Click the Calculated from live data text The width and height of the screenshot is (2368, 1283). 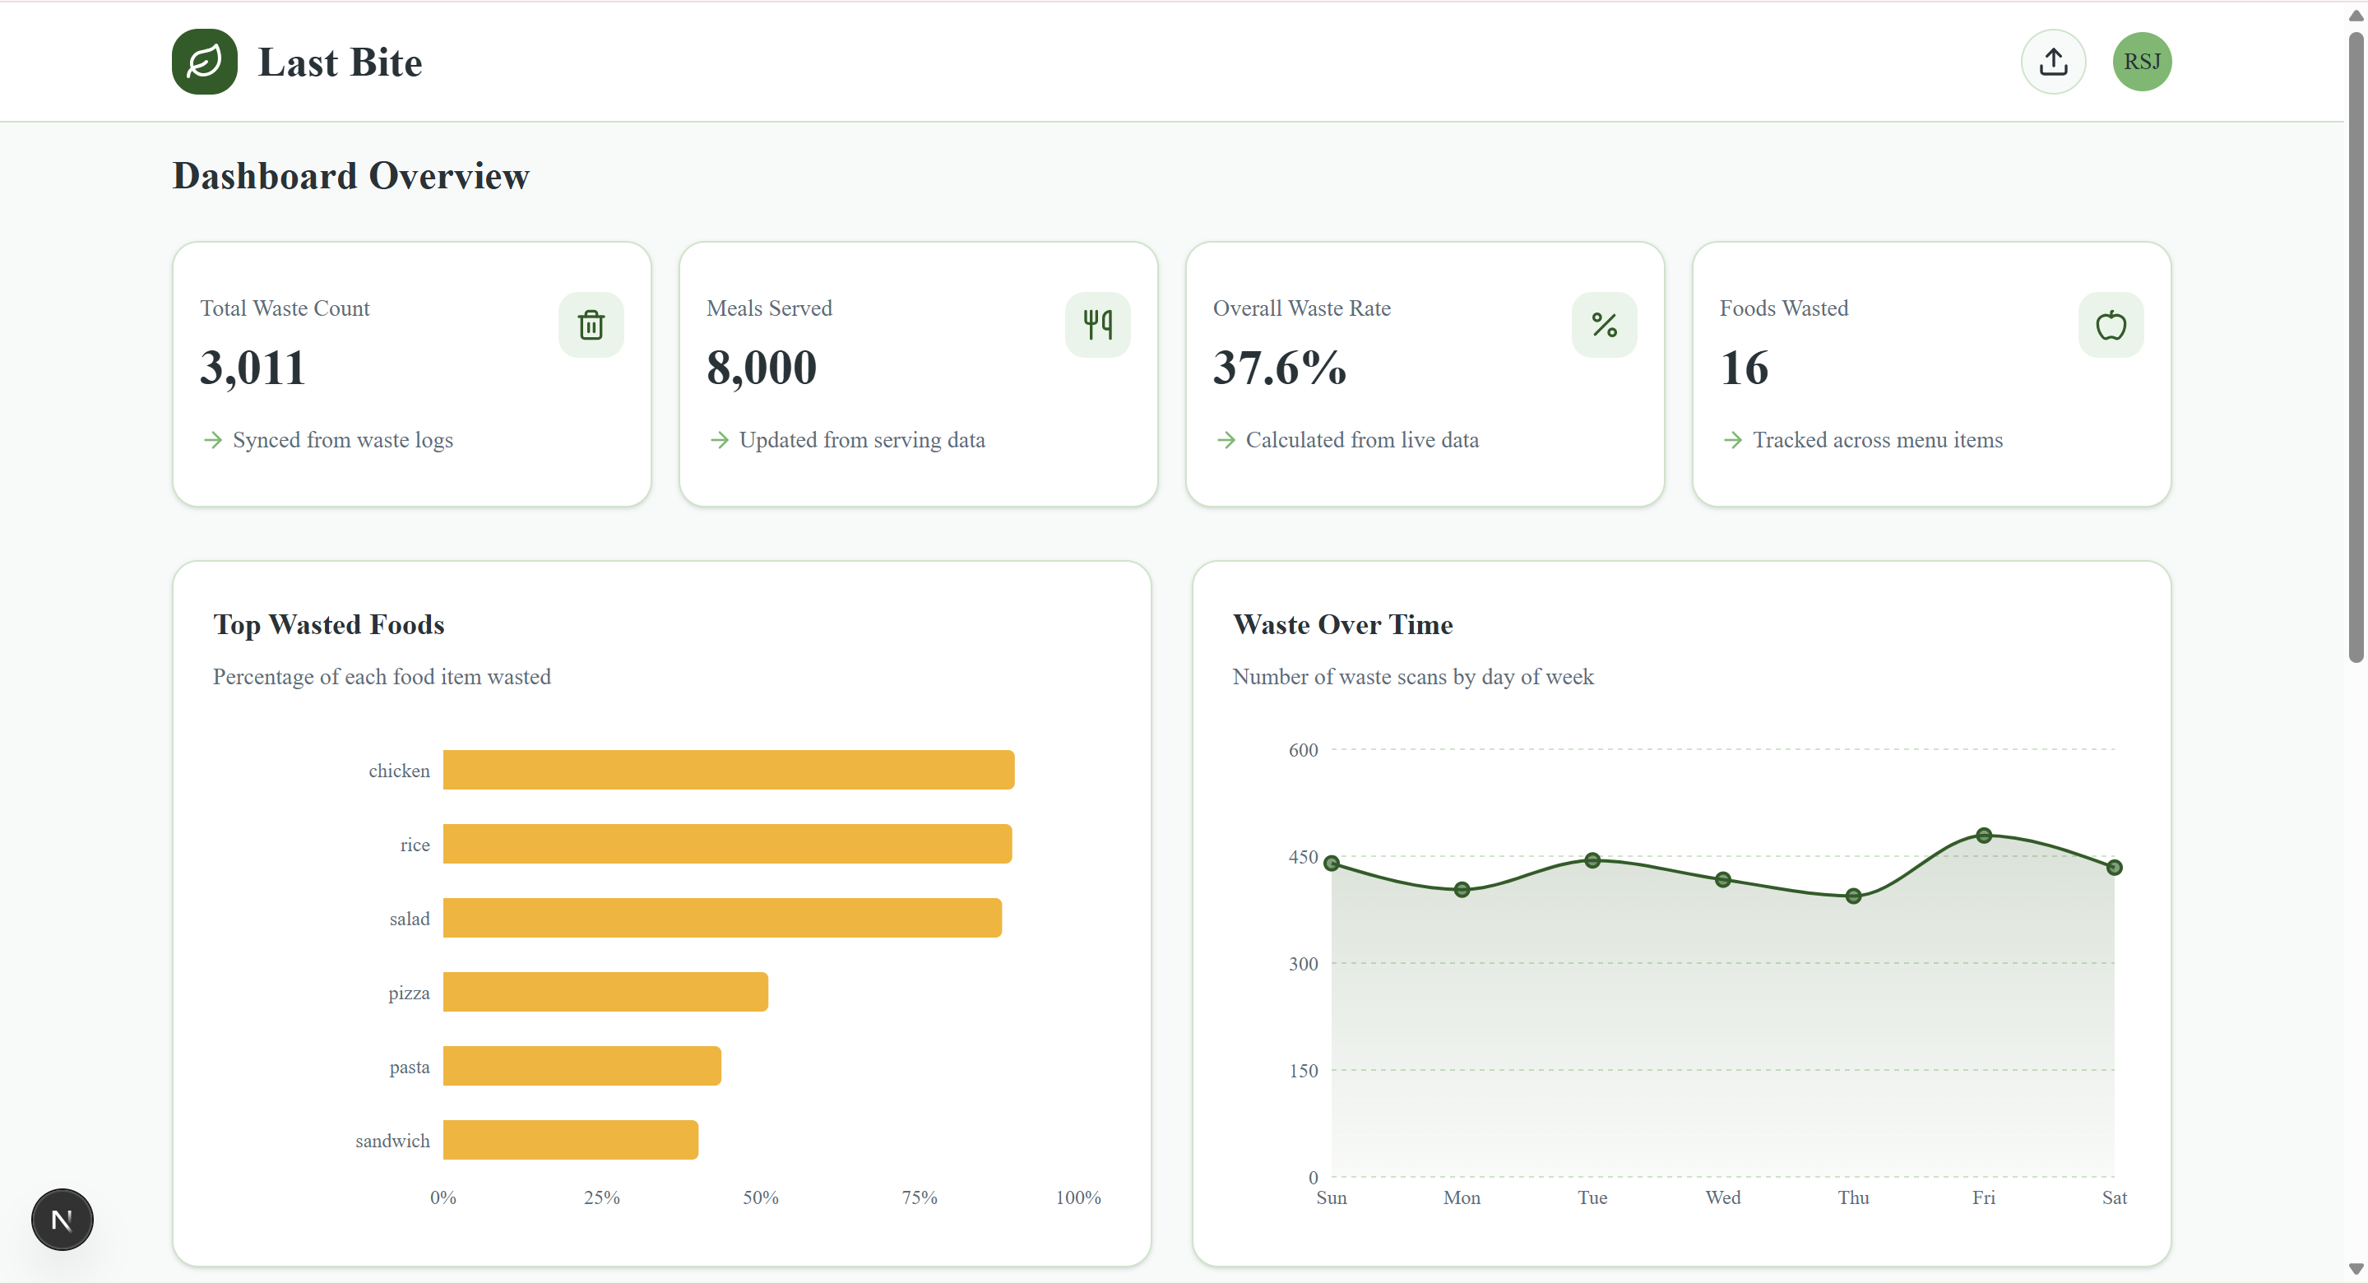click(1361, 440)
